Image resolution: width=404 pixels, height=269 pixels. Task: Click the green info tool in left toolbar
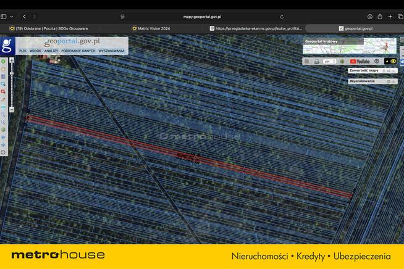pos(3,62)
